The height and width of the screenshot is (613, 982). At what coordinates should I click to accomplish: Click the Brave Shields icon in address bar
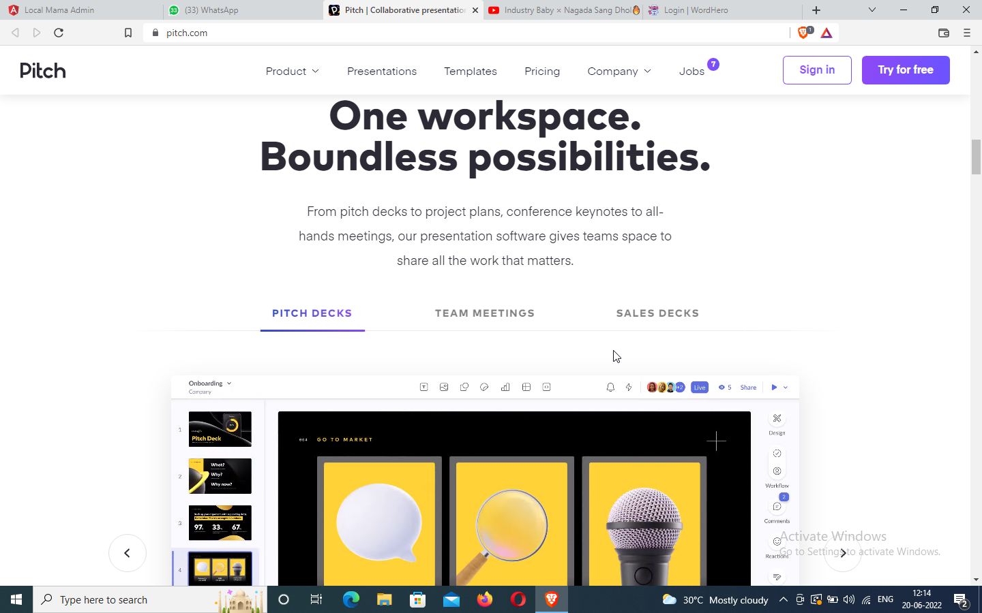pyautogui.click(x=804, y=33)
